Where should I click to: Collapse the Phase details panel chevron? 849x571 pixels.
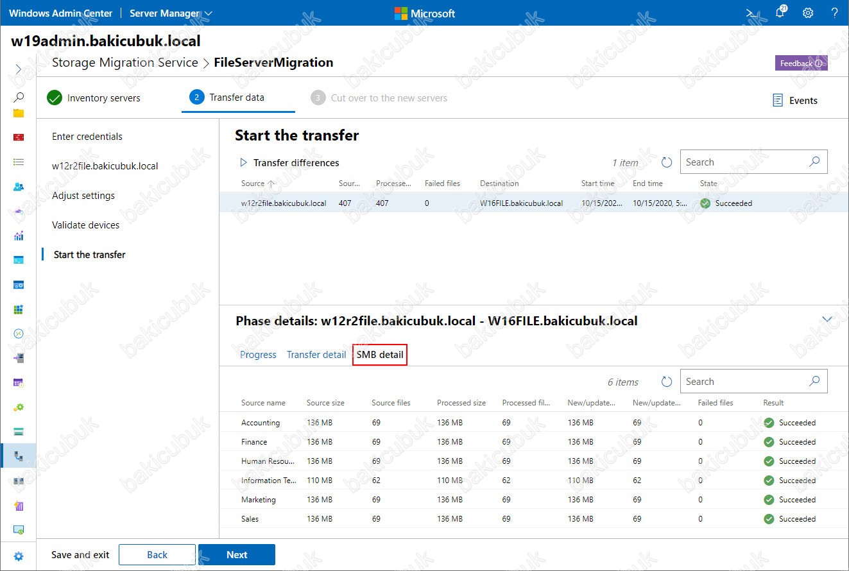(x=827, y=319)
